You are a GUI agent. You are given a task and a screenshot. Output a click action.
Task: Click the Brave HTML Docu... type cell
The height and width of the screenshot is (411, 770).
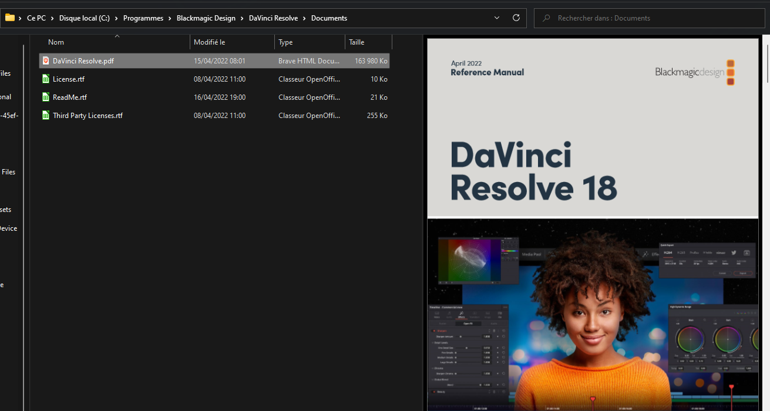(309, 61)
